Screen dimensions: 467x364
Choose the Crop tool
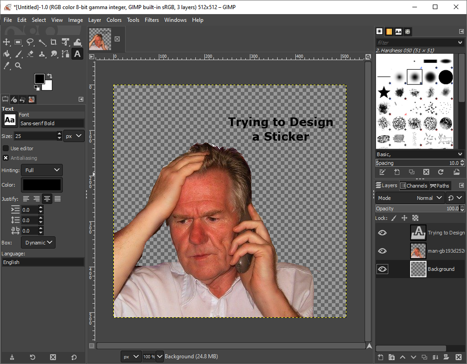[54, 42]
